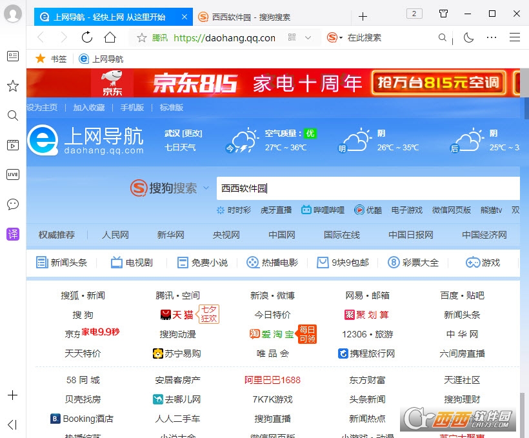The width and height of the screenshot is (529, 438).
Task: Open 哔哩哔哩 quick link
Action: 323,210
